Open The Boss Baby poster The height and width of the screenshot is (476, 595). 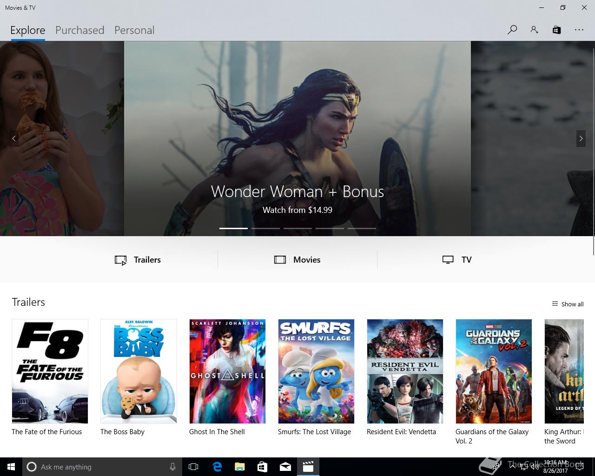pos(139,371)
